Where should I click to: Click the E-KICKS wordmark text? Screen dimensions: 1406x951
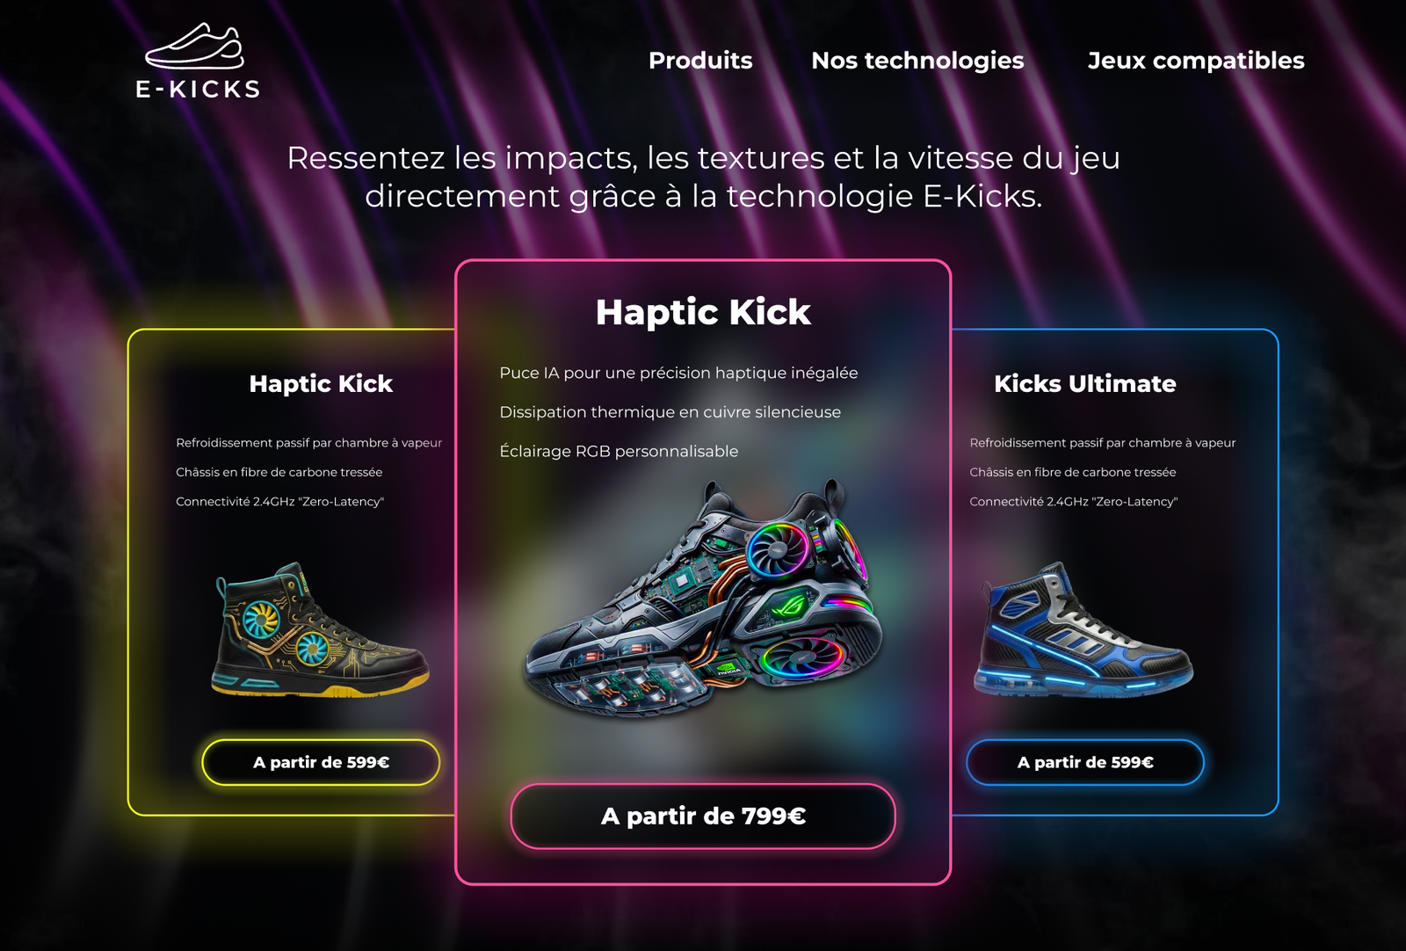tap(198, 89)
